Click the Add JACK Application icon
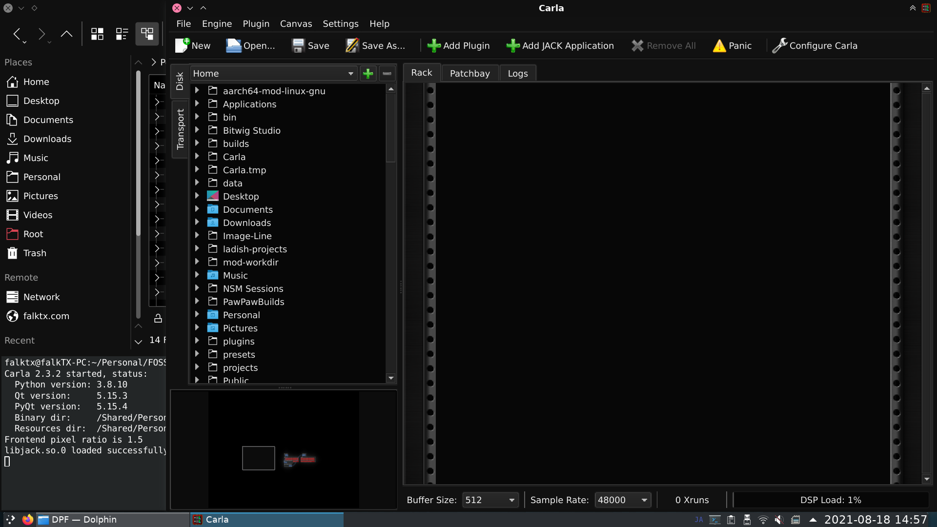 click(x=512, y=45)
